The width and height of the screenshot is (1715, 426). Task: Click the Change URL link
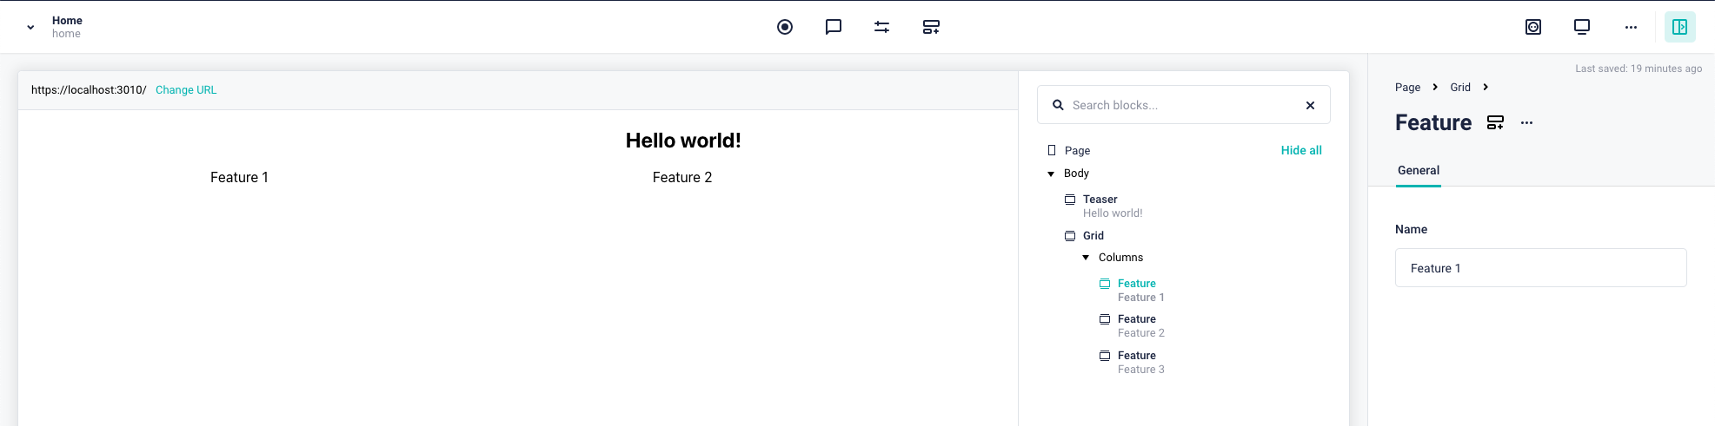point(186,90)
